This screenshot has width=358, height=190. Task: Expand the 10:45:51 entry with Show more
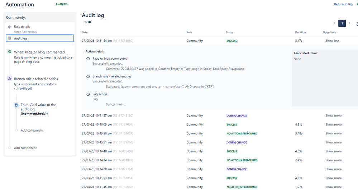tap(334, 142)
